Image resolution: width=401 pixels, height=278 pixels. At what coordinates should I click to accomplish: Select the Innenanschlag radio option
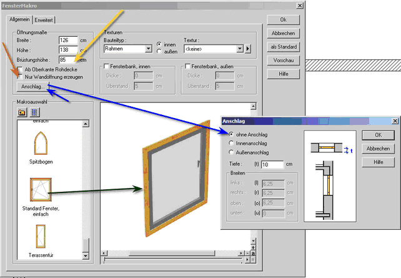coord(232,143)
